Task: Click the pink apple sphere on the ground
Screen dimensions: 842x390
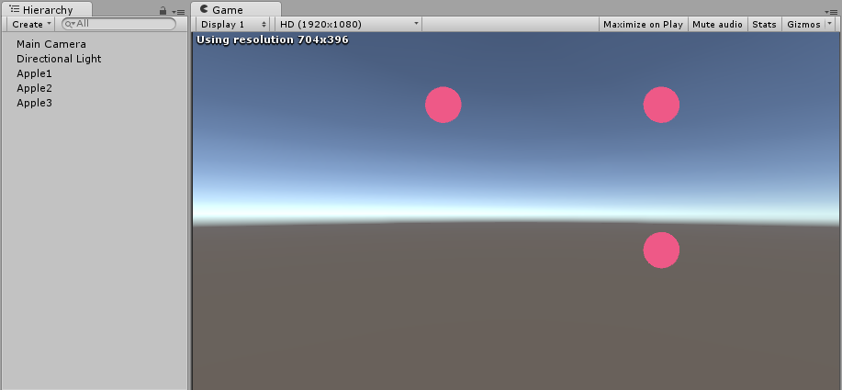Action: pos(661,250)
